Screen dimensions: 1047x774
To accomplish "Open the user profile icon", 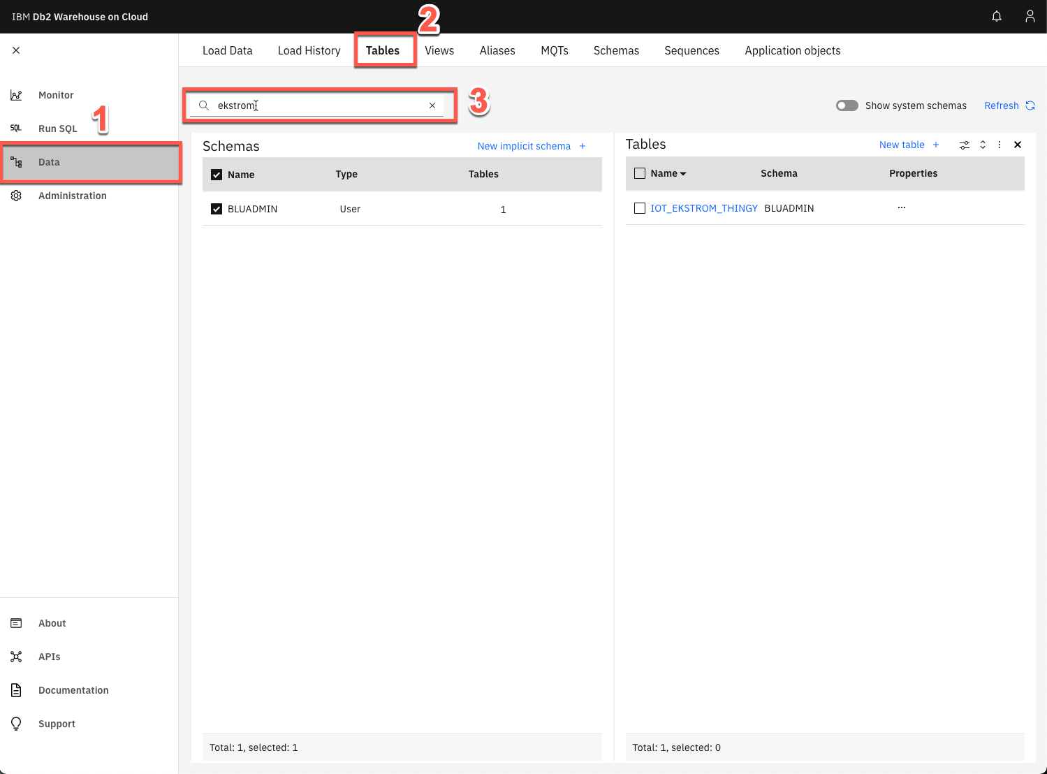I will (x=1030, y=16).
